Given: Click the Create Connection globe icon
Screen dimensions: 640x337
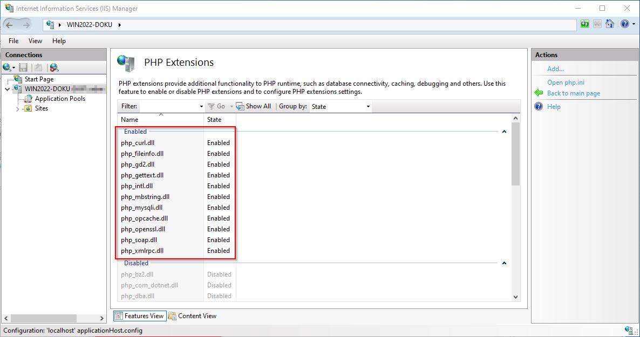Looking at the screenshot, I should pos(7,67).
